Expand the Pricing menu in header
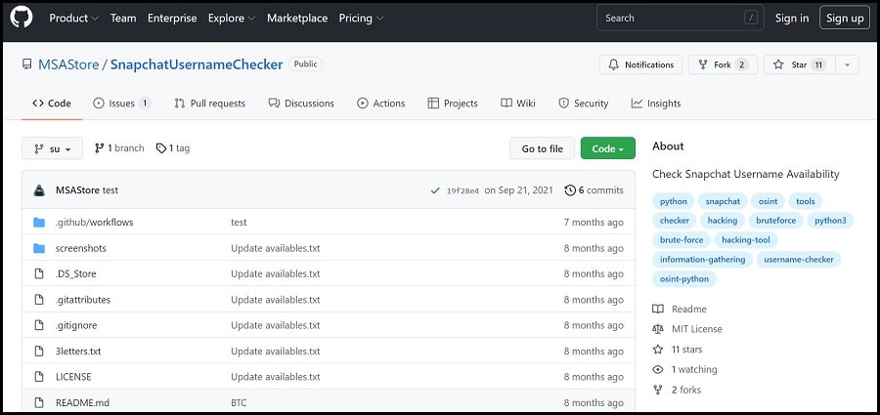Screen dimensions: 880x415 pyautogui.click(x=361, y=18)
